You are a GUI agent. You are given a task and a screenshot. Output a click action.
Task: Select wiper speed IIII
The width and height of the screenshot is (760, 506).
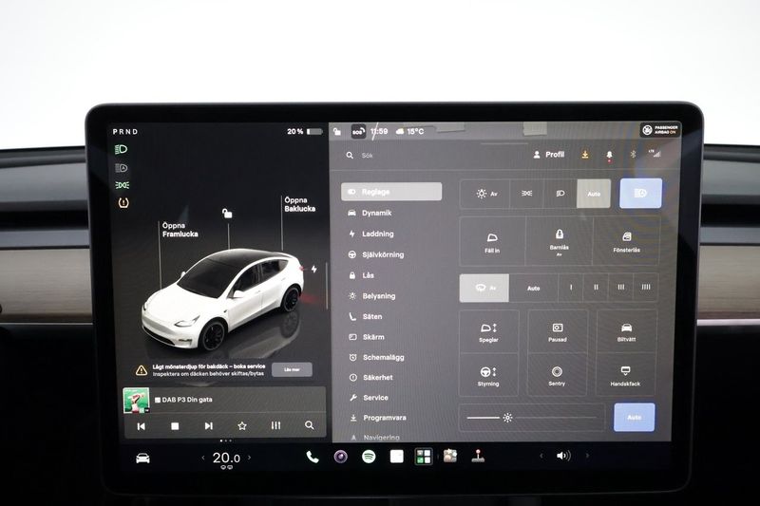(646, 288)
